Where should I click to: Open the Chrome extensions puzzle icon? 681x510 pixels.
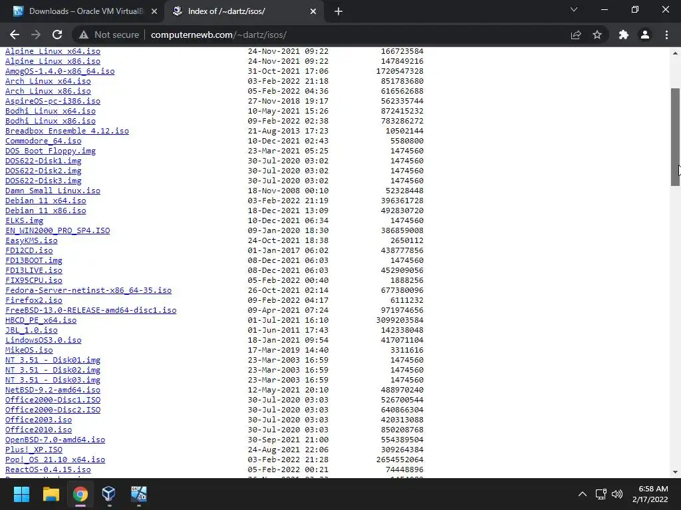(624, 35)
